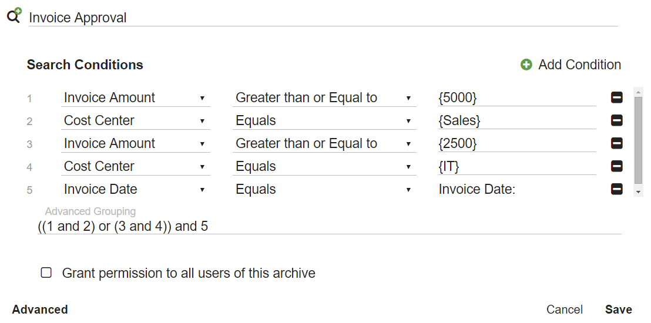Remove condition 5 with its minus icon
The image size is (651, 323).
[617, 189]
